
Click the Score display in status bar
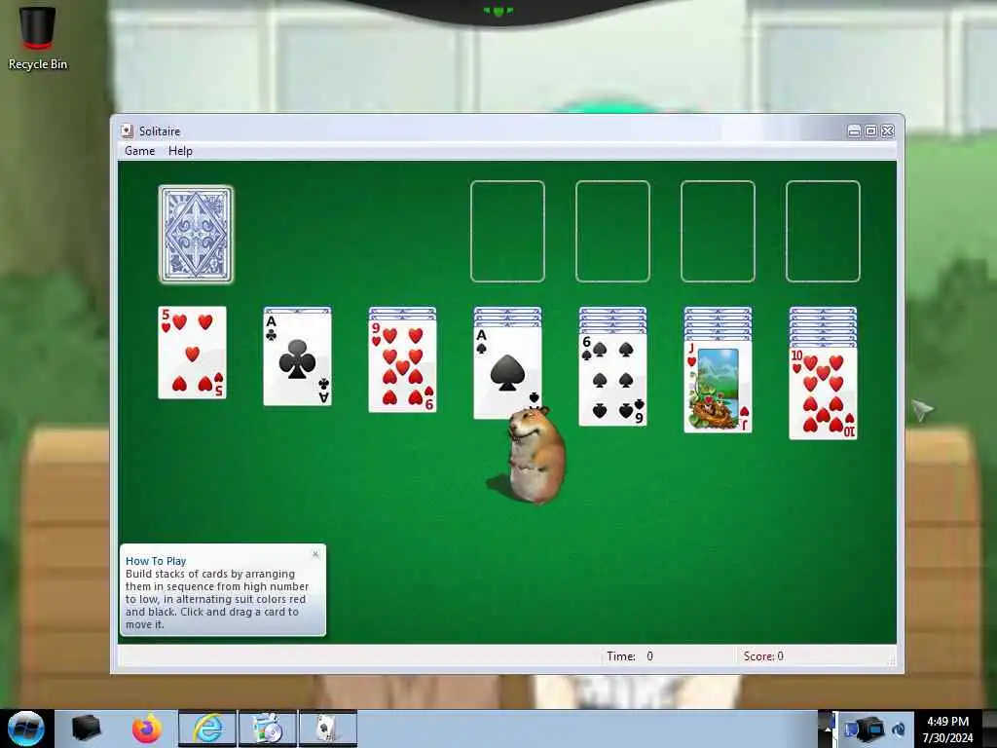tap(763, 655)
